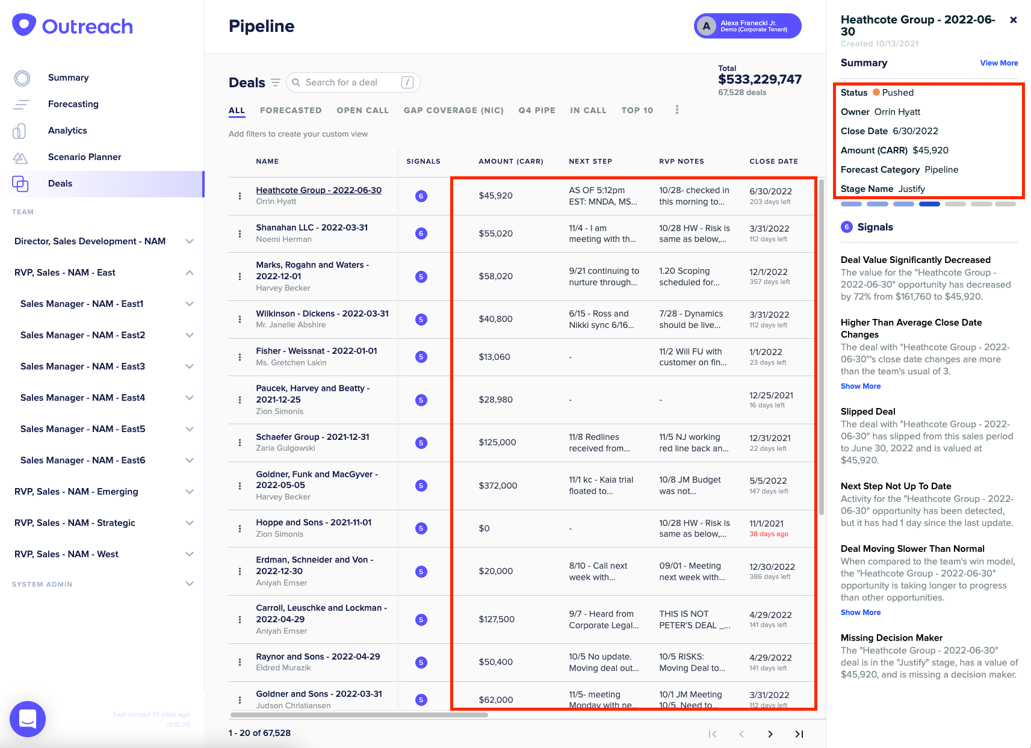Switch to GAP COVERAGE (NIC) tab
This screenshot has width=1031, height=748.
tap(454, 110)
